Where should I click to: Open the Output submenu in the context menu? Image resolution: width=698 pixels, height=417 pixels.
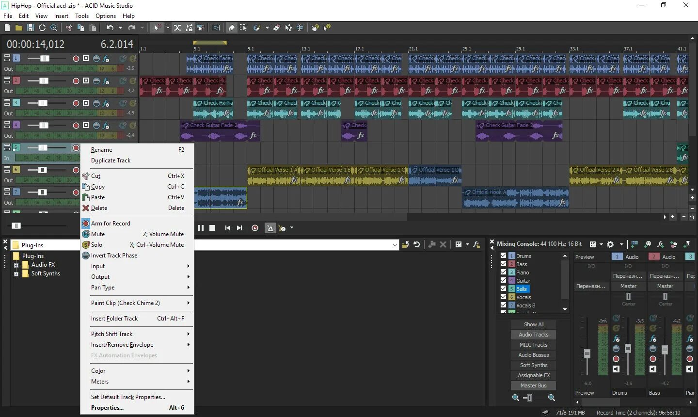[x=137, y=277]
